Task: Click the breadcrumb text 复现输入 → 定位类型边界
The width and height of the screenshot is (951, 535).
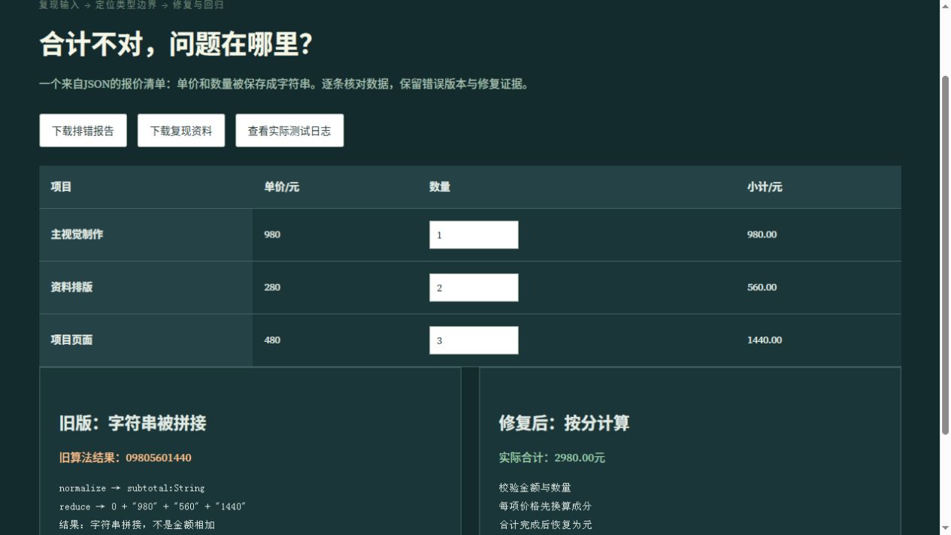Action: (98, 5)
